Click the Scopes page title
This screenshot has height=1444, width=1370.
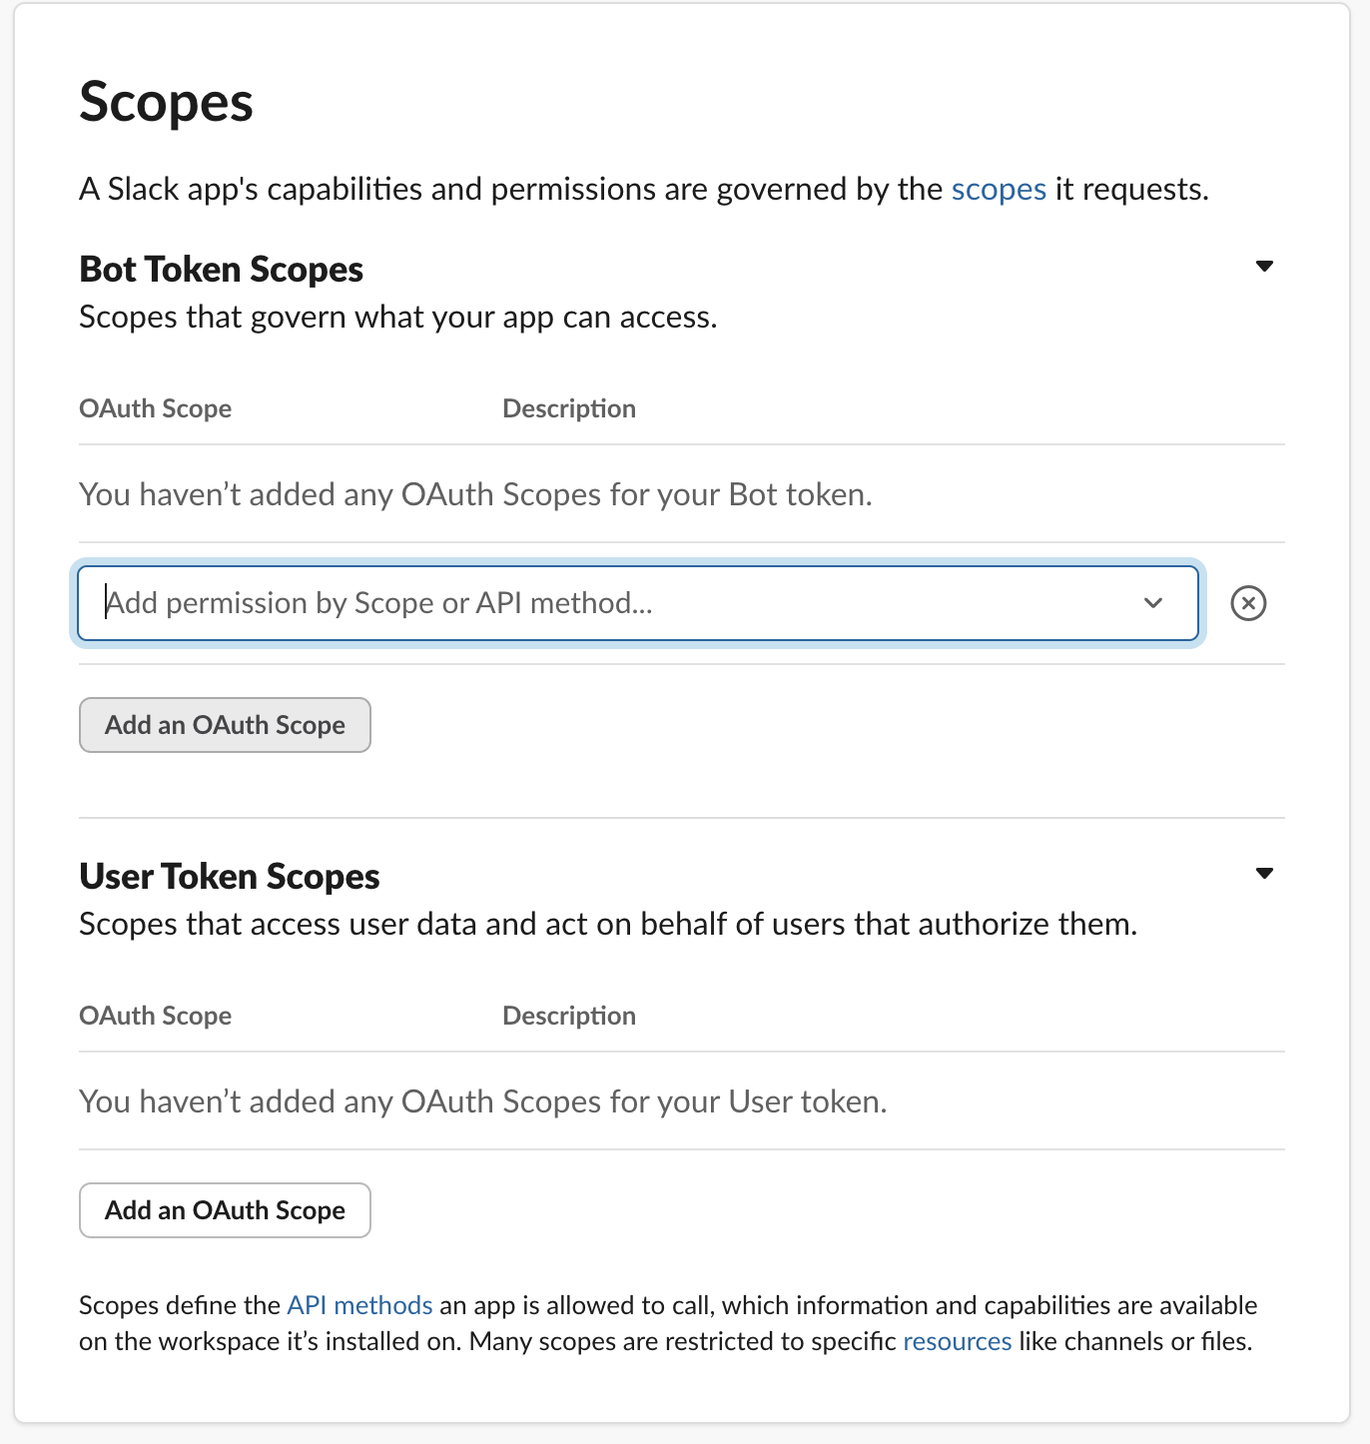point(166,101)
